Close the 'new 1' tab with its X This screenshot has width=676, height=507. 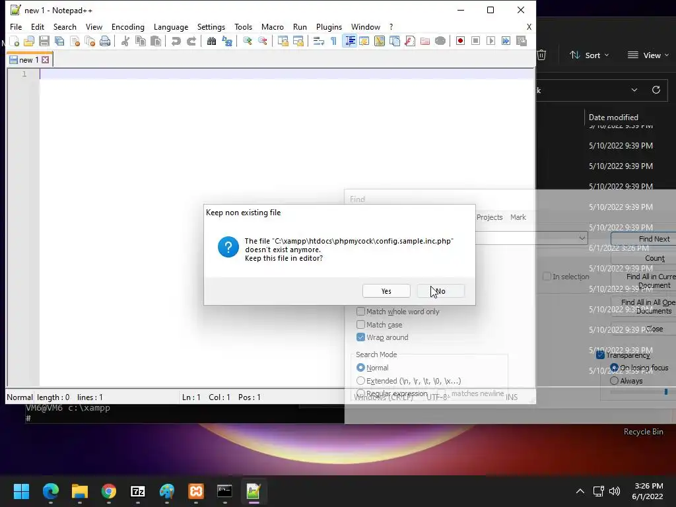point(46,59)
